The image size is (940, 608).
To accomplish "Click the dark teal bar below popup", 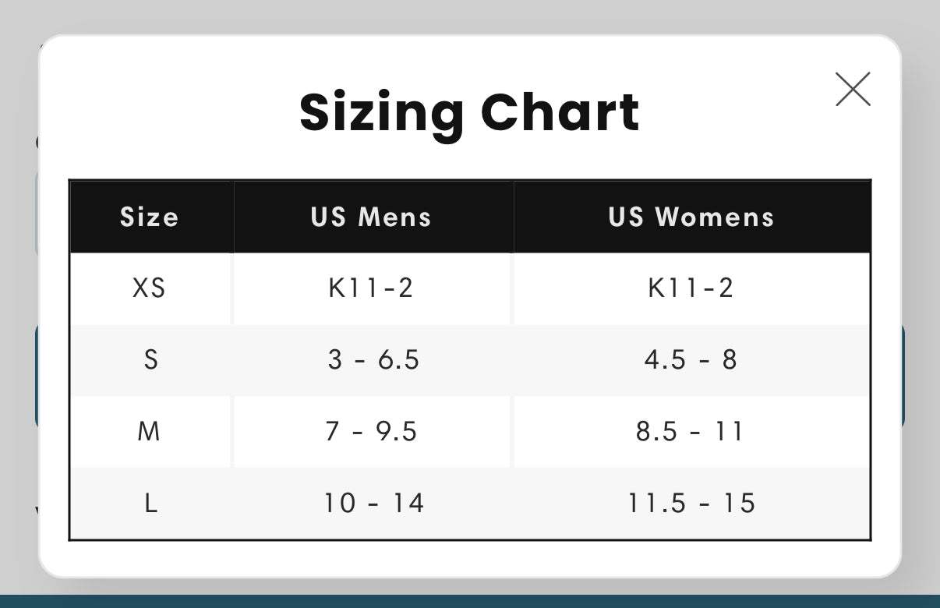I will tap(470, 602).
